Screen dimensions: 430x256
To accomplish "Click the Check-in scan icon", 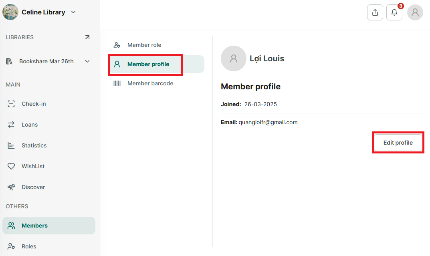I will 11,104.
